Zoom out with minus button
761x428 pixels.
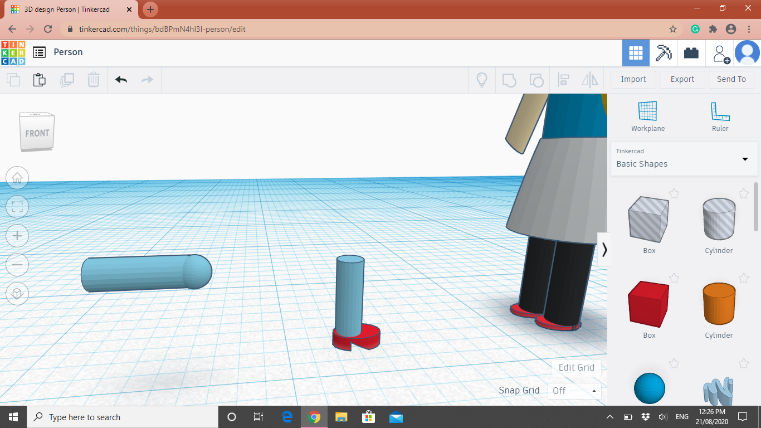click(17, 265)
